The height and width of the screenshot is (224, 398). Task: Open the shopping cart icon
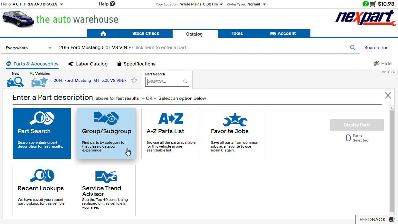point(373,4)
